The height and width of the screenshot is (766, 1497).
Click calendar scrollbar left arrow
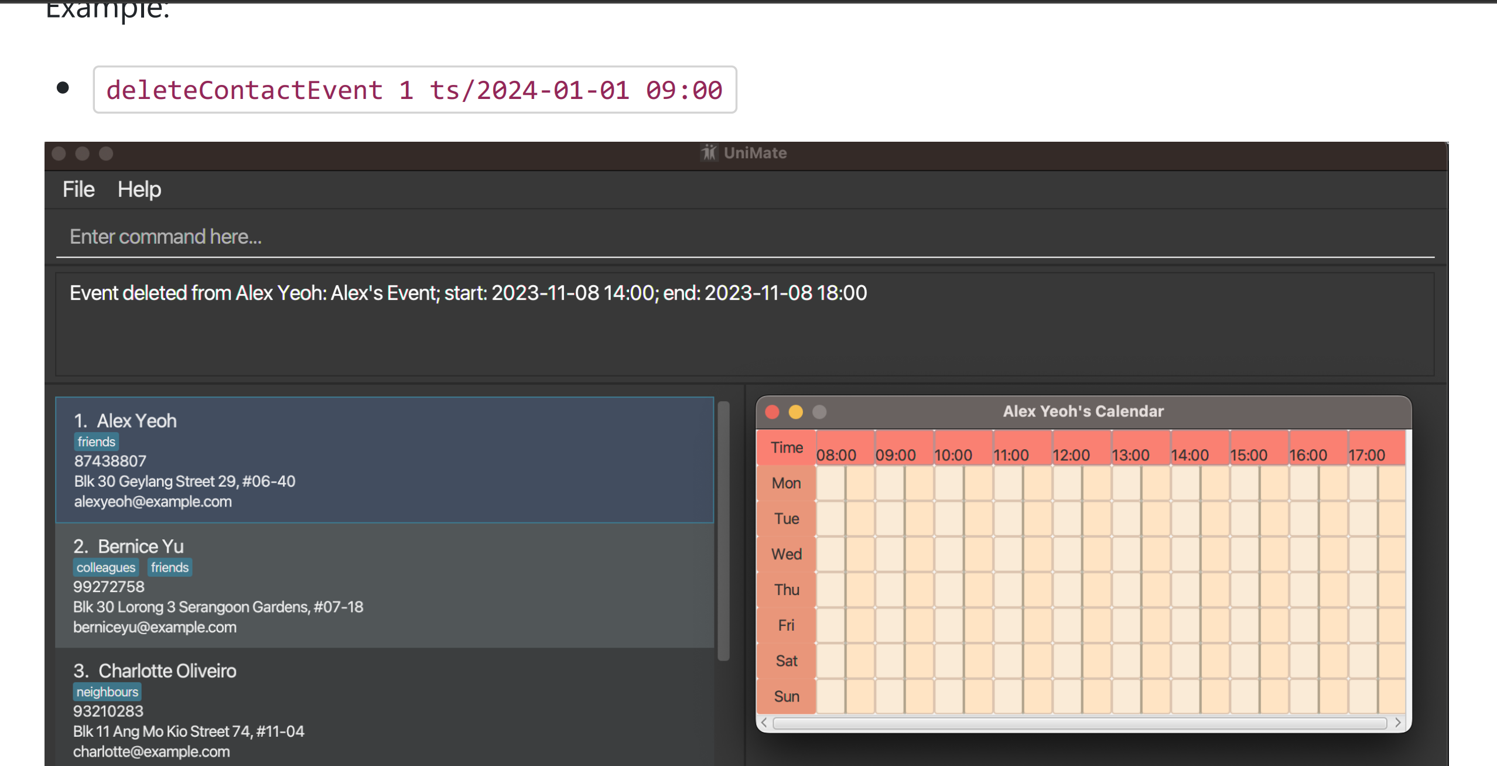click(764, 723)
